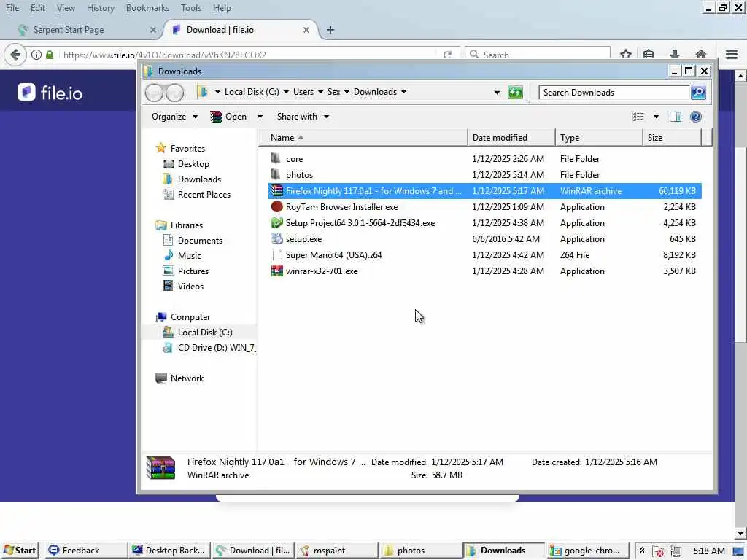Open the root breadcrumb dropdown arrow

tap(217, 92)
